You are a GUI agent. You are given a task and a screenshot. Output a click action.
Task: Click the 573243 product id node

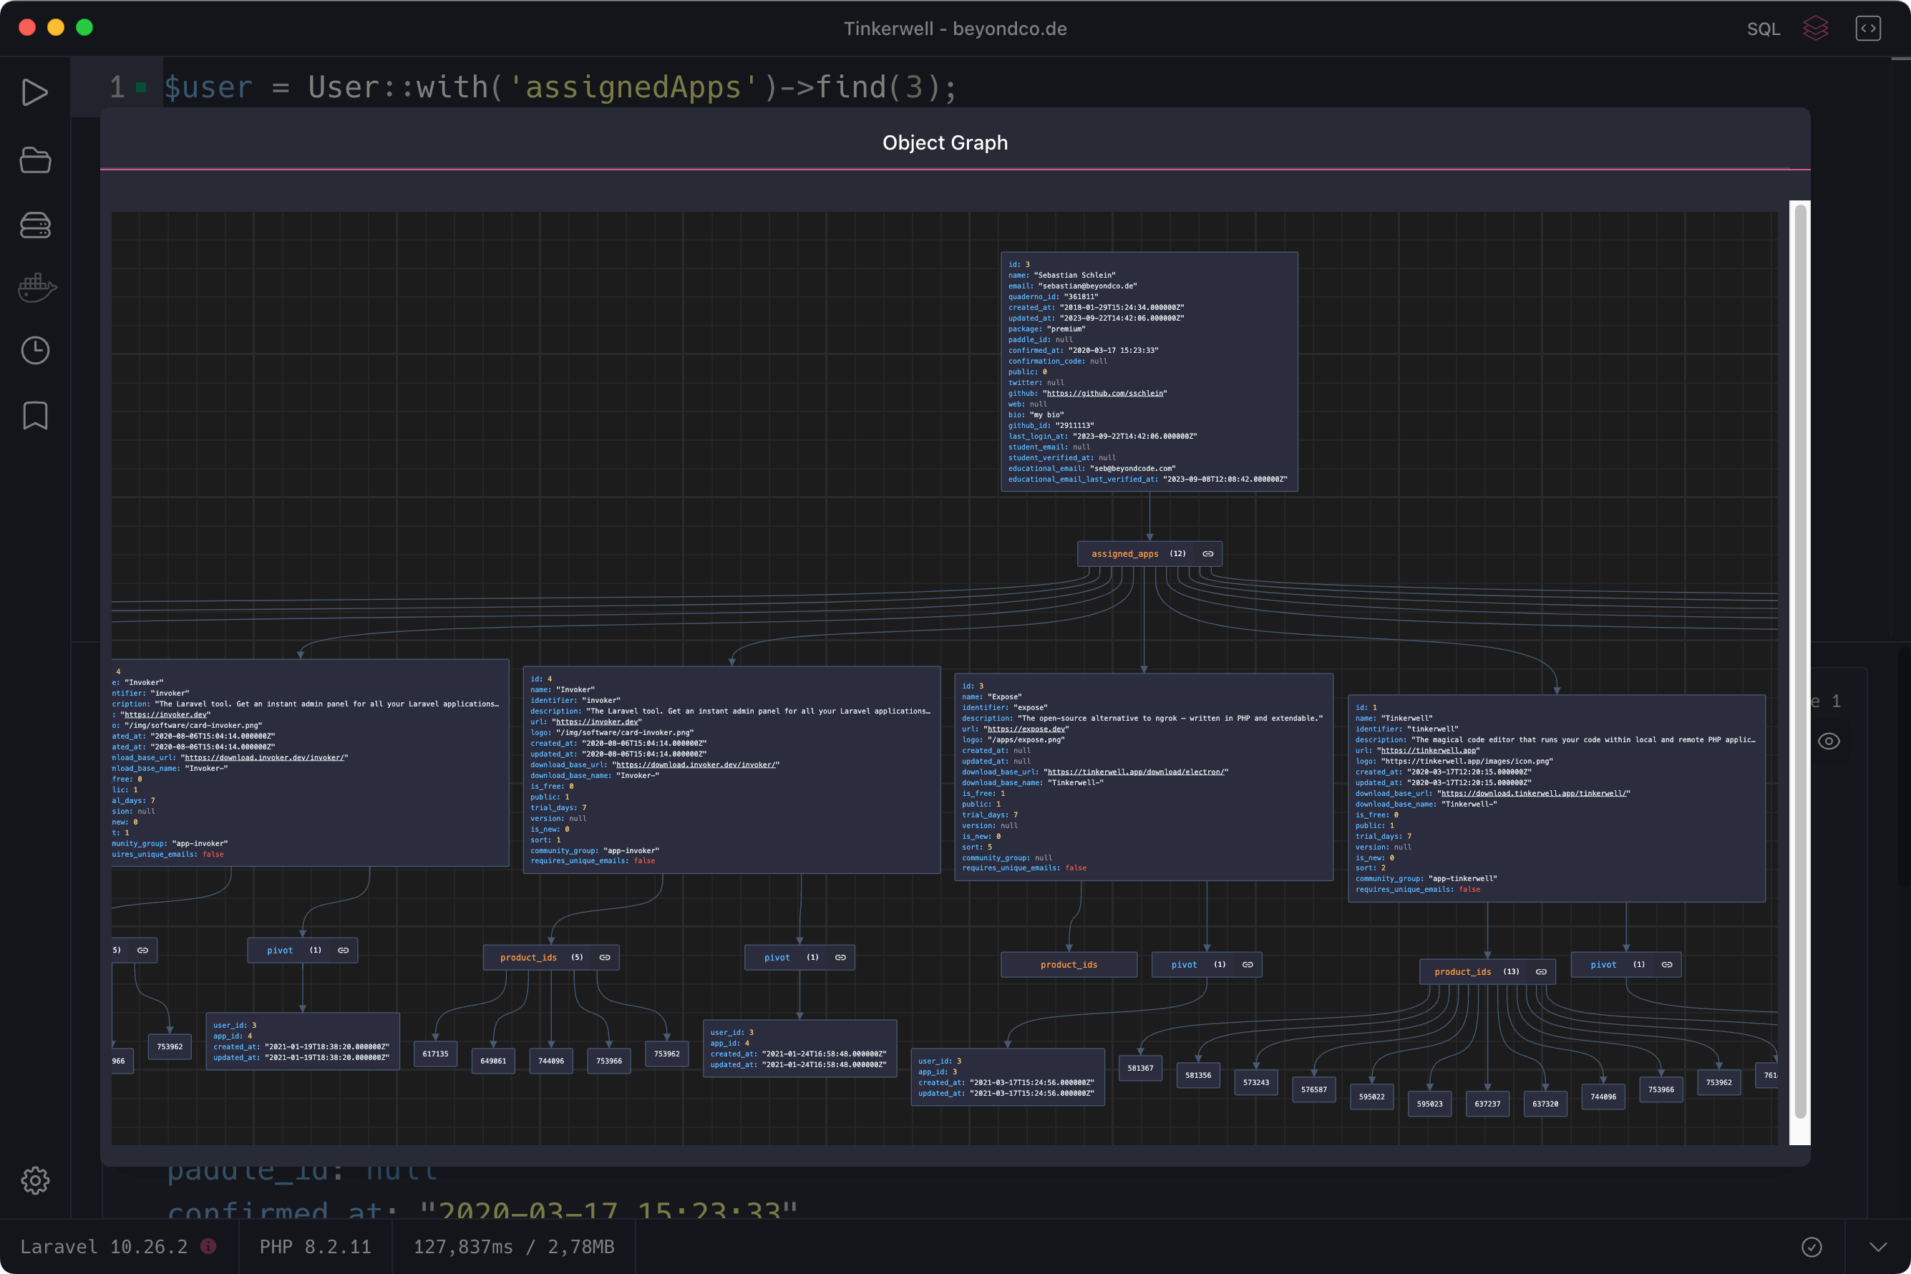1255,1082
